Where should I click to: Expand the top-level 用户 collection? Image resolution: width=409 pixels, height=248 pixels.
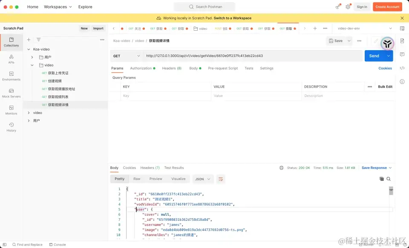(29, 121)
